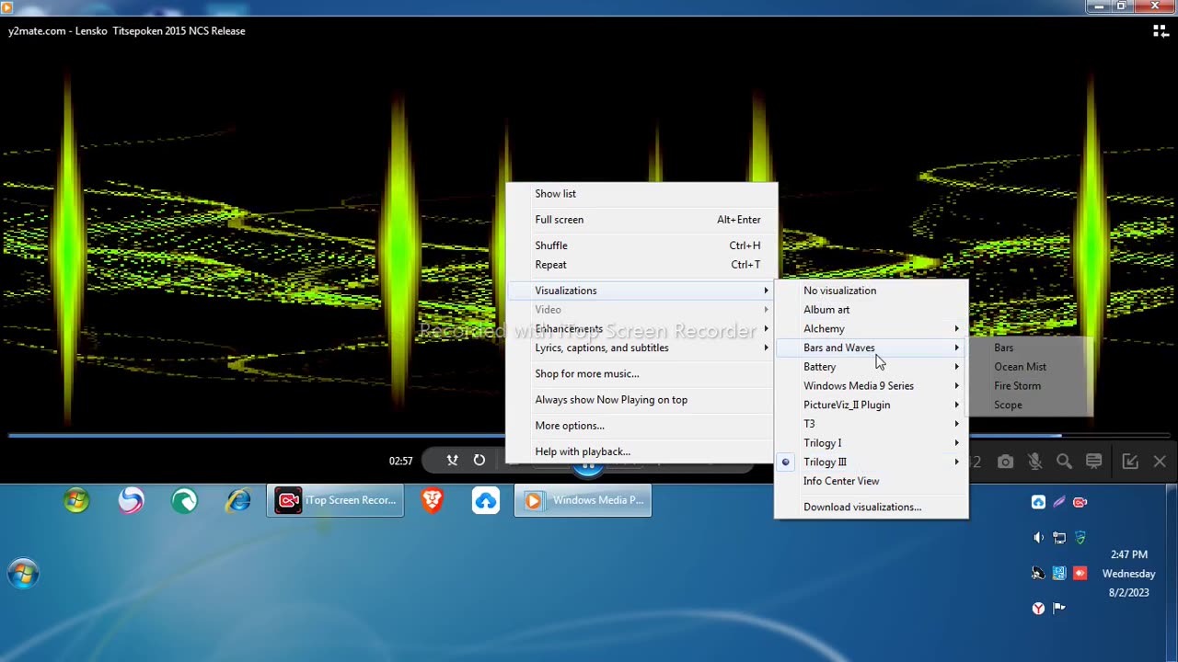The image size is (1178, 662).
Task: Click the recorder magnifier zoom icon
Action: 1064,462
